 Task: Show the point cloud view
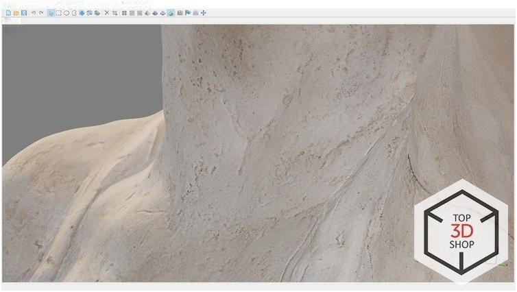[x=124, y=13]
